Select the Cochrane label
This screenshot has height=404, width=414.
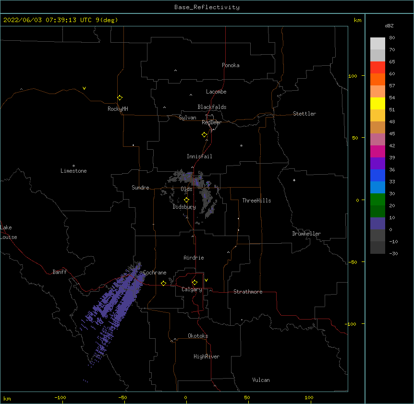[x=155, y=273]
